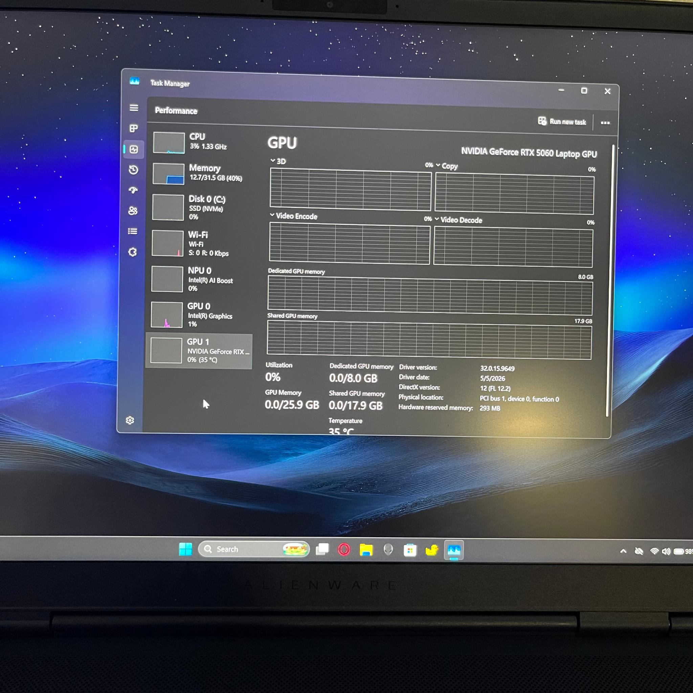Viewport: 693px width, 693px height.
Task: Select GPU 0 Intel Graphics item
Action: tap(200, 315)
